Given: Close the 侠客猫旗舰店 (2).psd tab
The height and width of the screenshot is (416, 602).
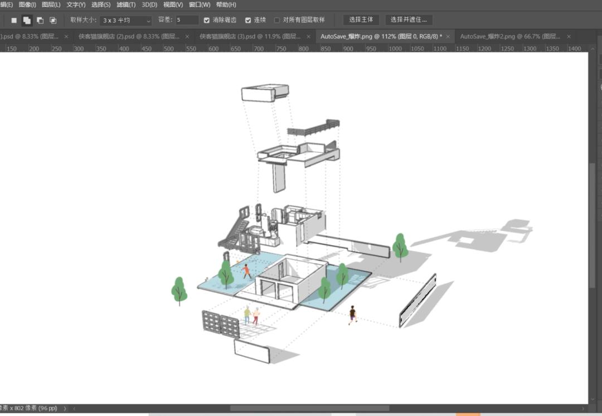Looking at the screenshot, I should pyautogui.click(x=187, y=37).
